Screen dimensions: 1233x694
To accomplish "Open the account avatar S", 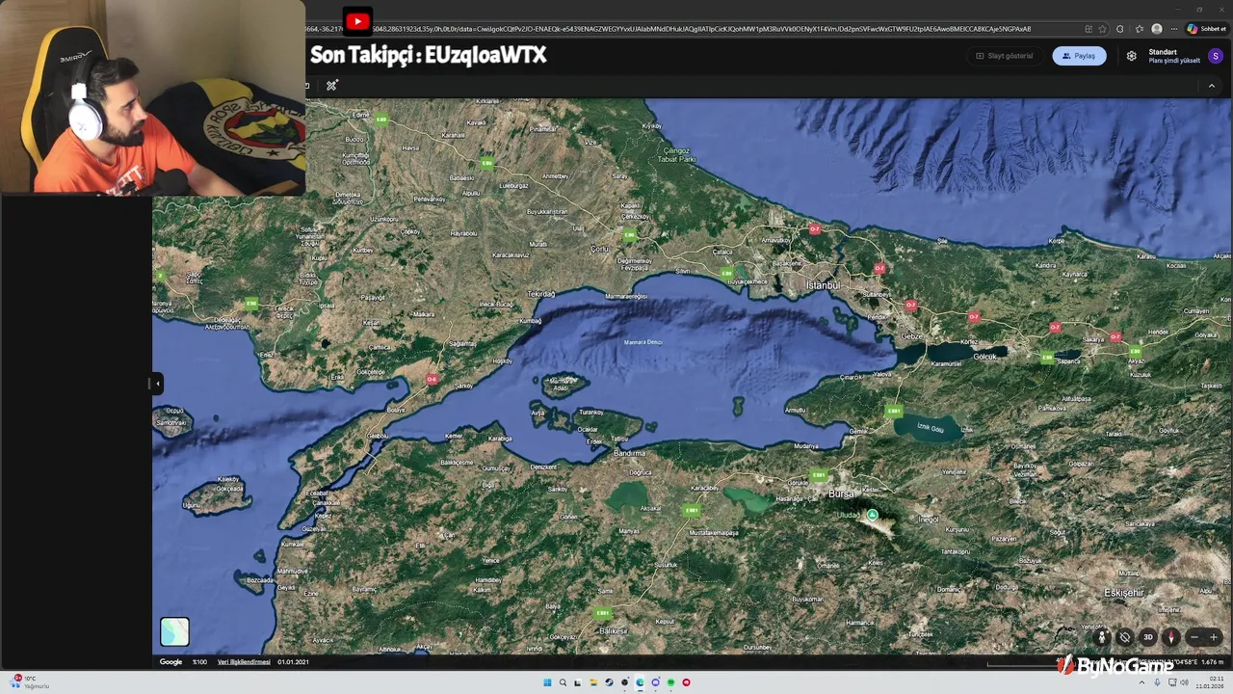I will (x=1216, y=56).
